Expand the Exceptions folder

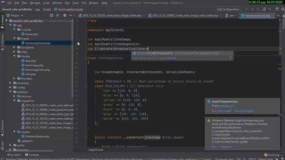[x=14, y=48]
